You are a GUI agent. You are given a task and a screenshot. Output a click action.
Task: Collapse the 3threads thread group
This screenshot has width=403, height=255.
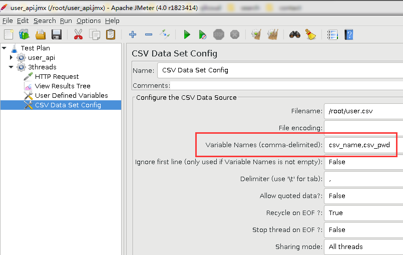click(x=11, y=67)
